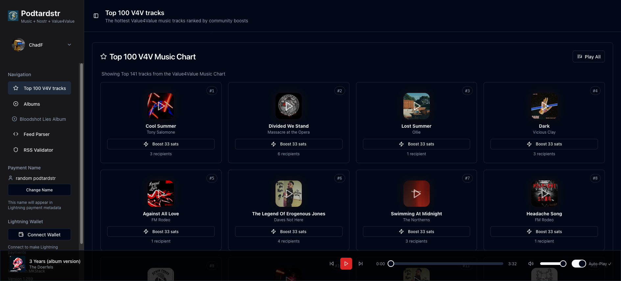Click the #7 rank badge
Screen dimensions: 621x281
(467, 178)
